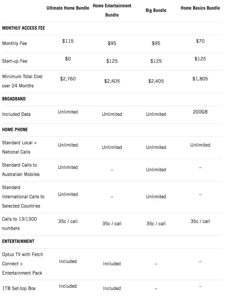Screen dimensions: 226x297
Task: Click the $2,760 minimum total cost
Action: [x=68, y=79]
